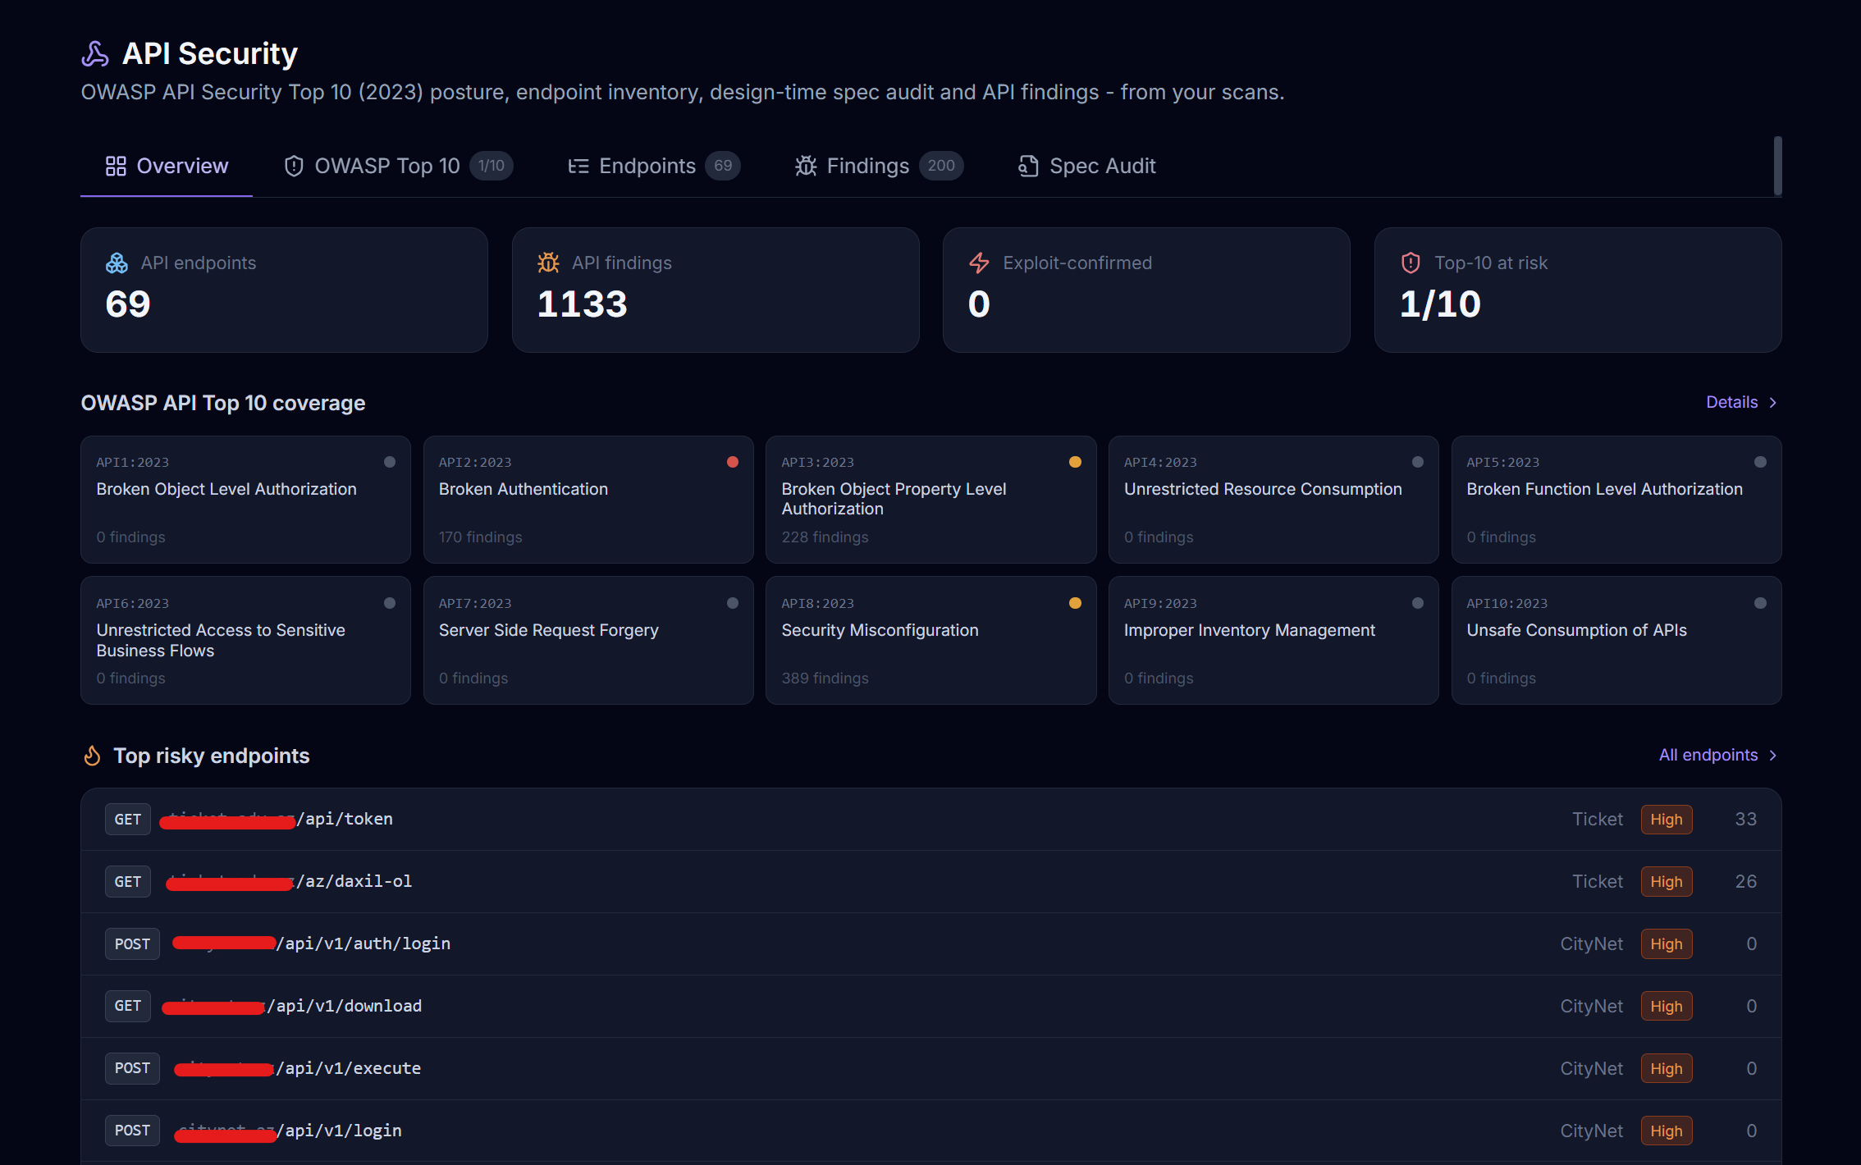Image resolution: width=1861 pixels, height=1165 pixels.
Task: Switch to the Findings tab
Action: (879, 166)
